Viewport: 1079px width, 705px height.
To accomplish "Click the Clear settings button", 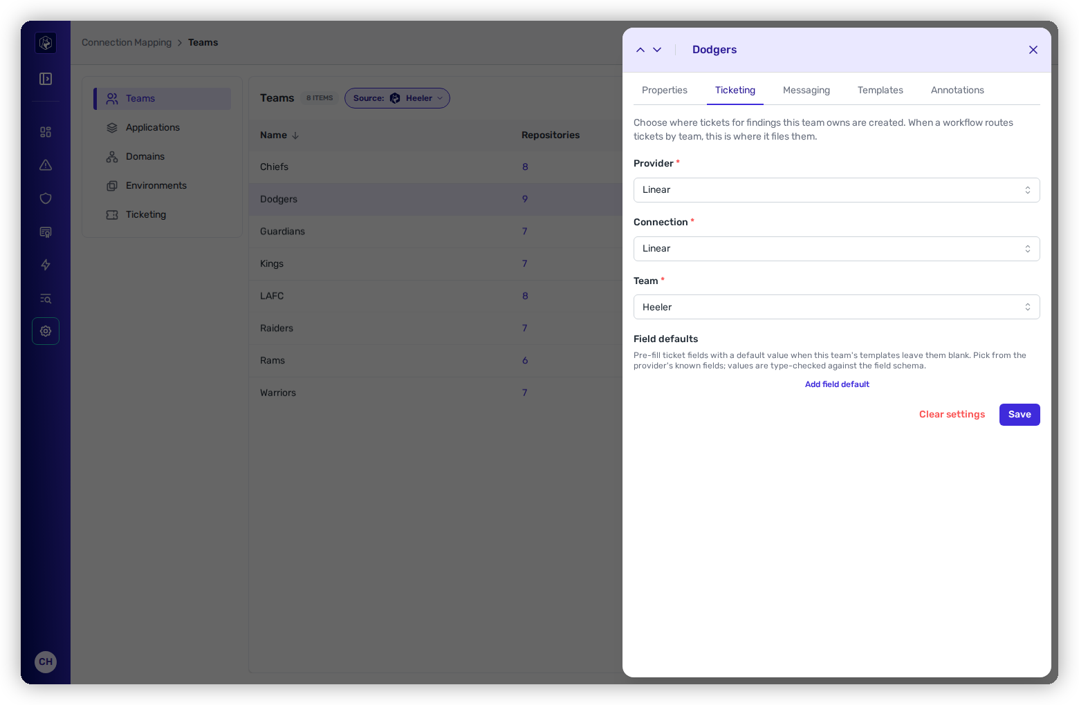I will coord(952,415).
